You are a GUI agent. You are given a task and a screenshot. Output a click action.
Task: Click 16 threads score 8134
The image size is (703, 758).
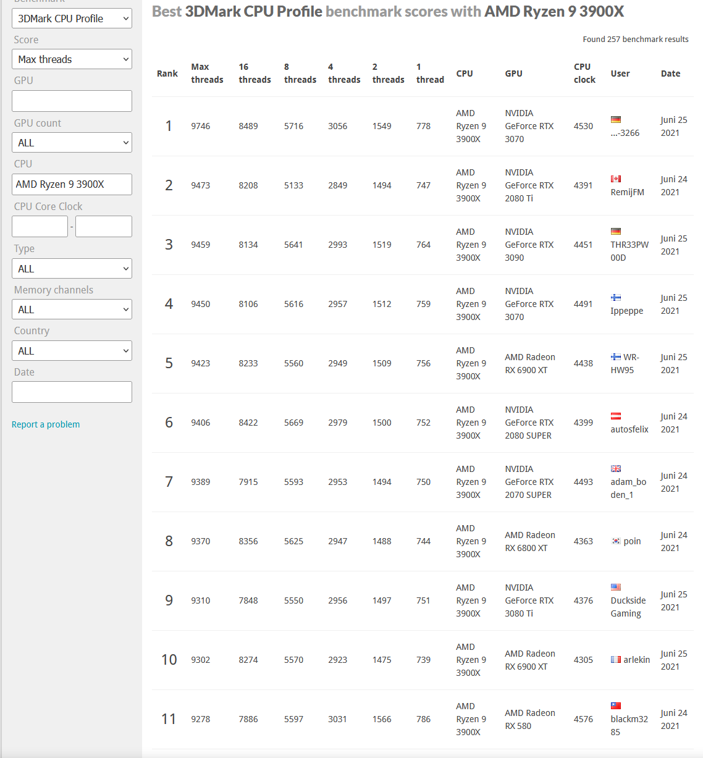(248, 245)
